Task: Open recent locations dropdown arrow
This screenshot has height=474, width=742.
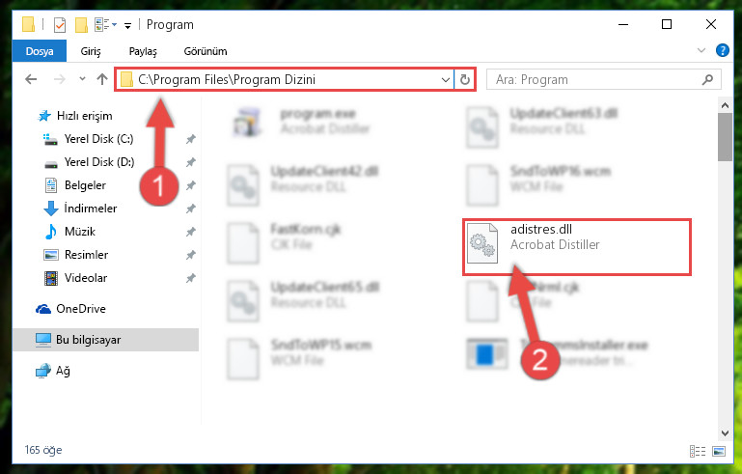Action: pos(82,79)
